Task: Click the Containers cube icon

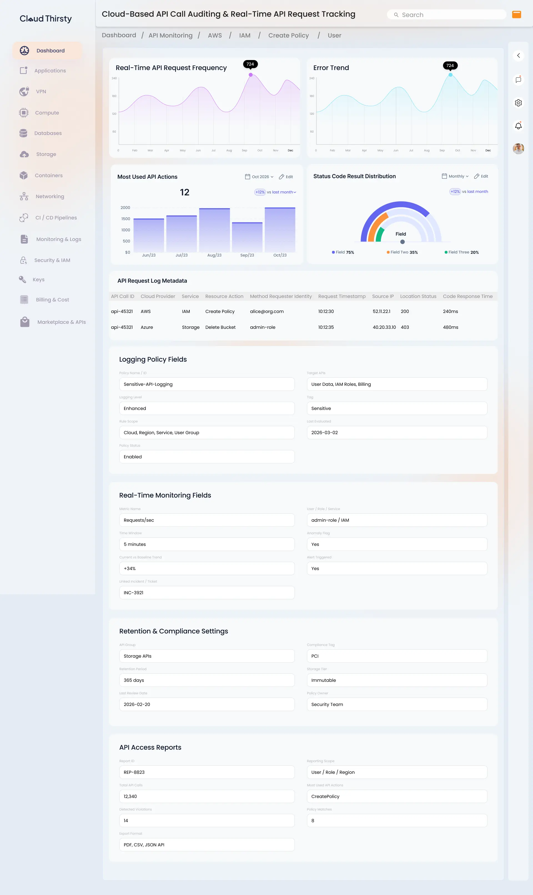Action: pos(24,175)
